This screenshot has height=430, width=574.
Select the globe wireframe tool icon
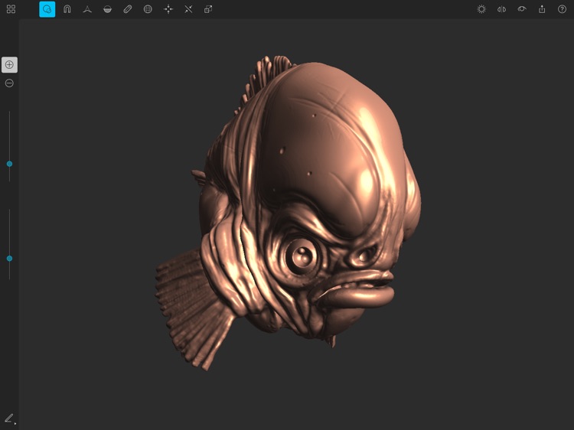tap(148, 9)
